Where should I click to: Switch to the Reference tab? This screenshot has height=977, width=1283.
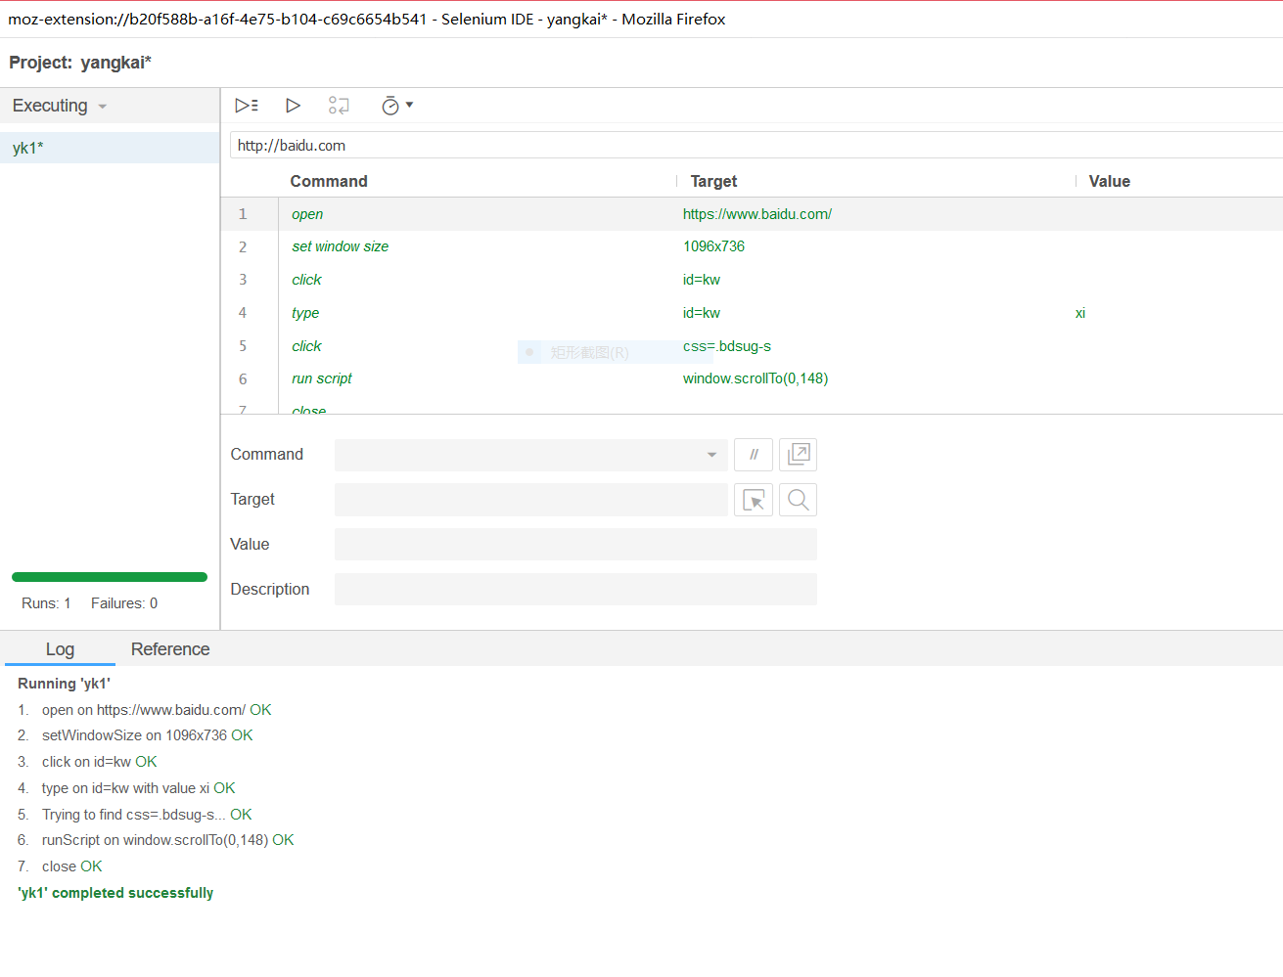click(x=170, y=649)
